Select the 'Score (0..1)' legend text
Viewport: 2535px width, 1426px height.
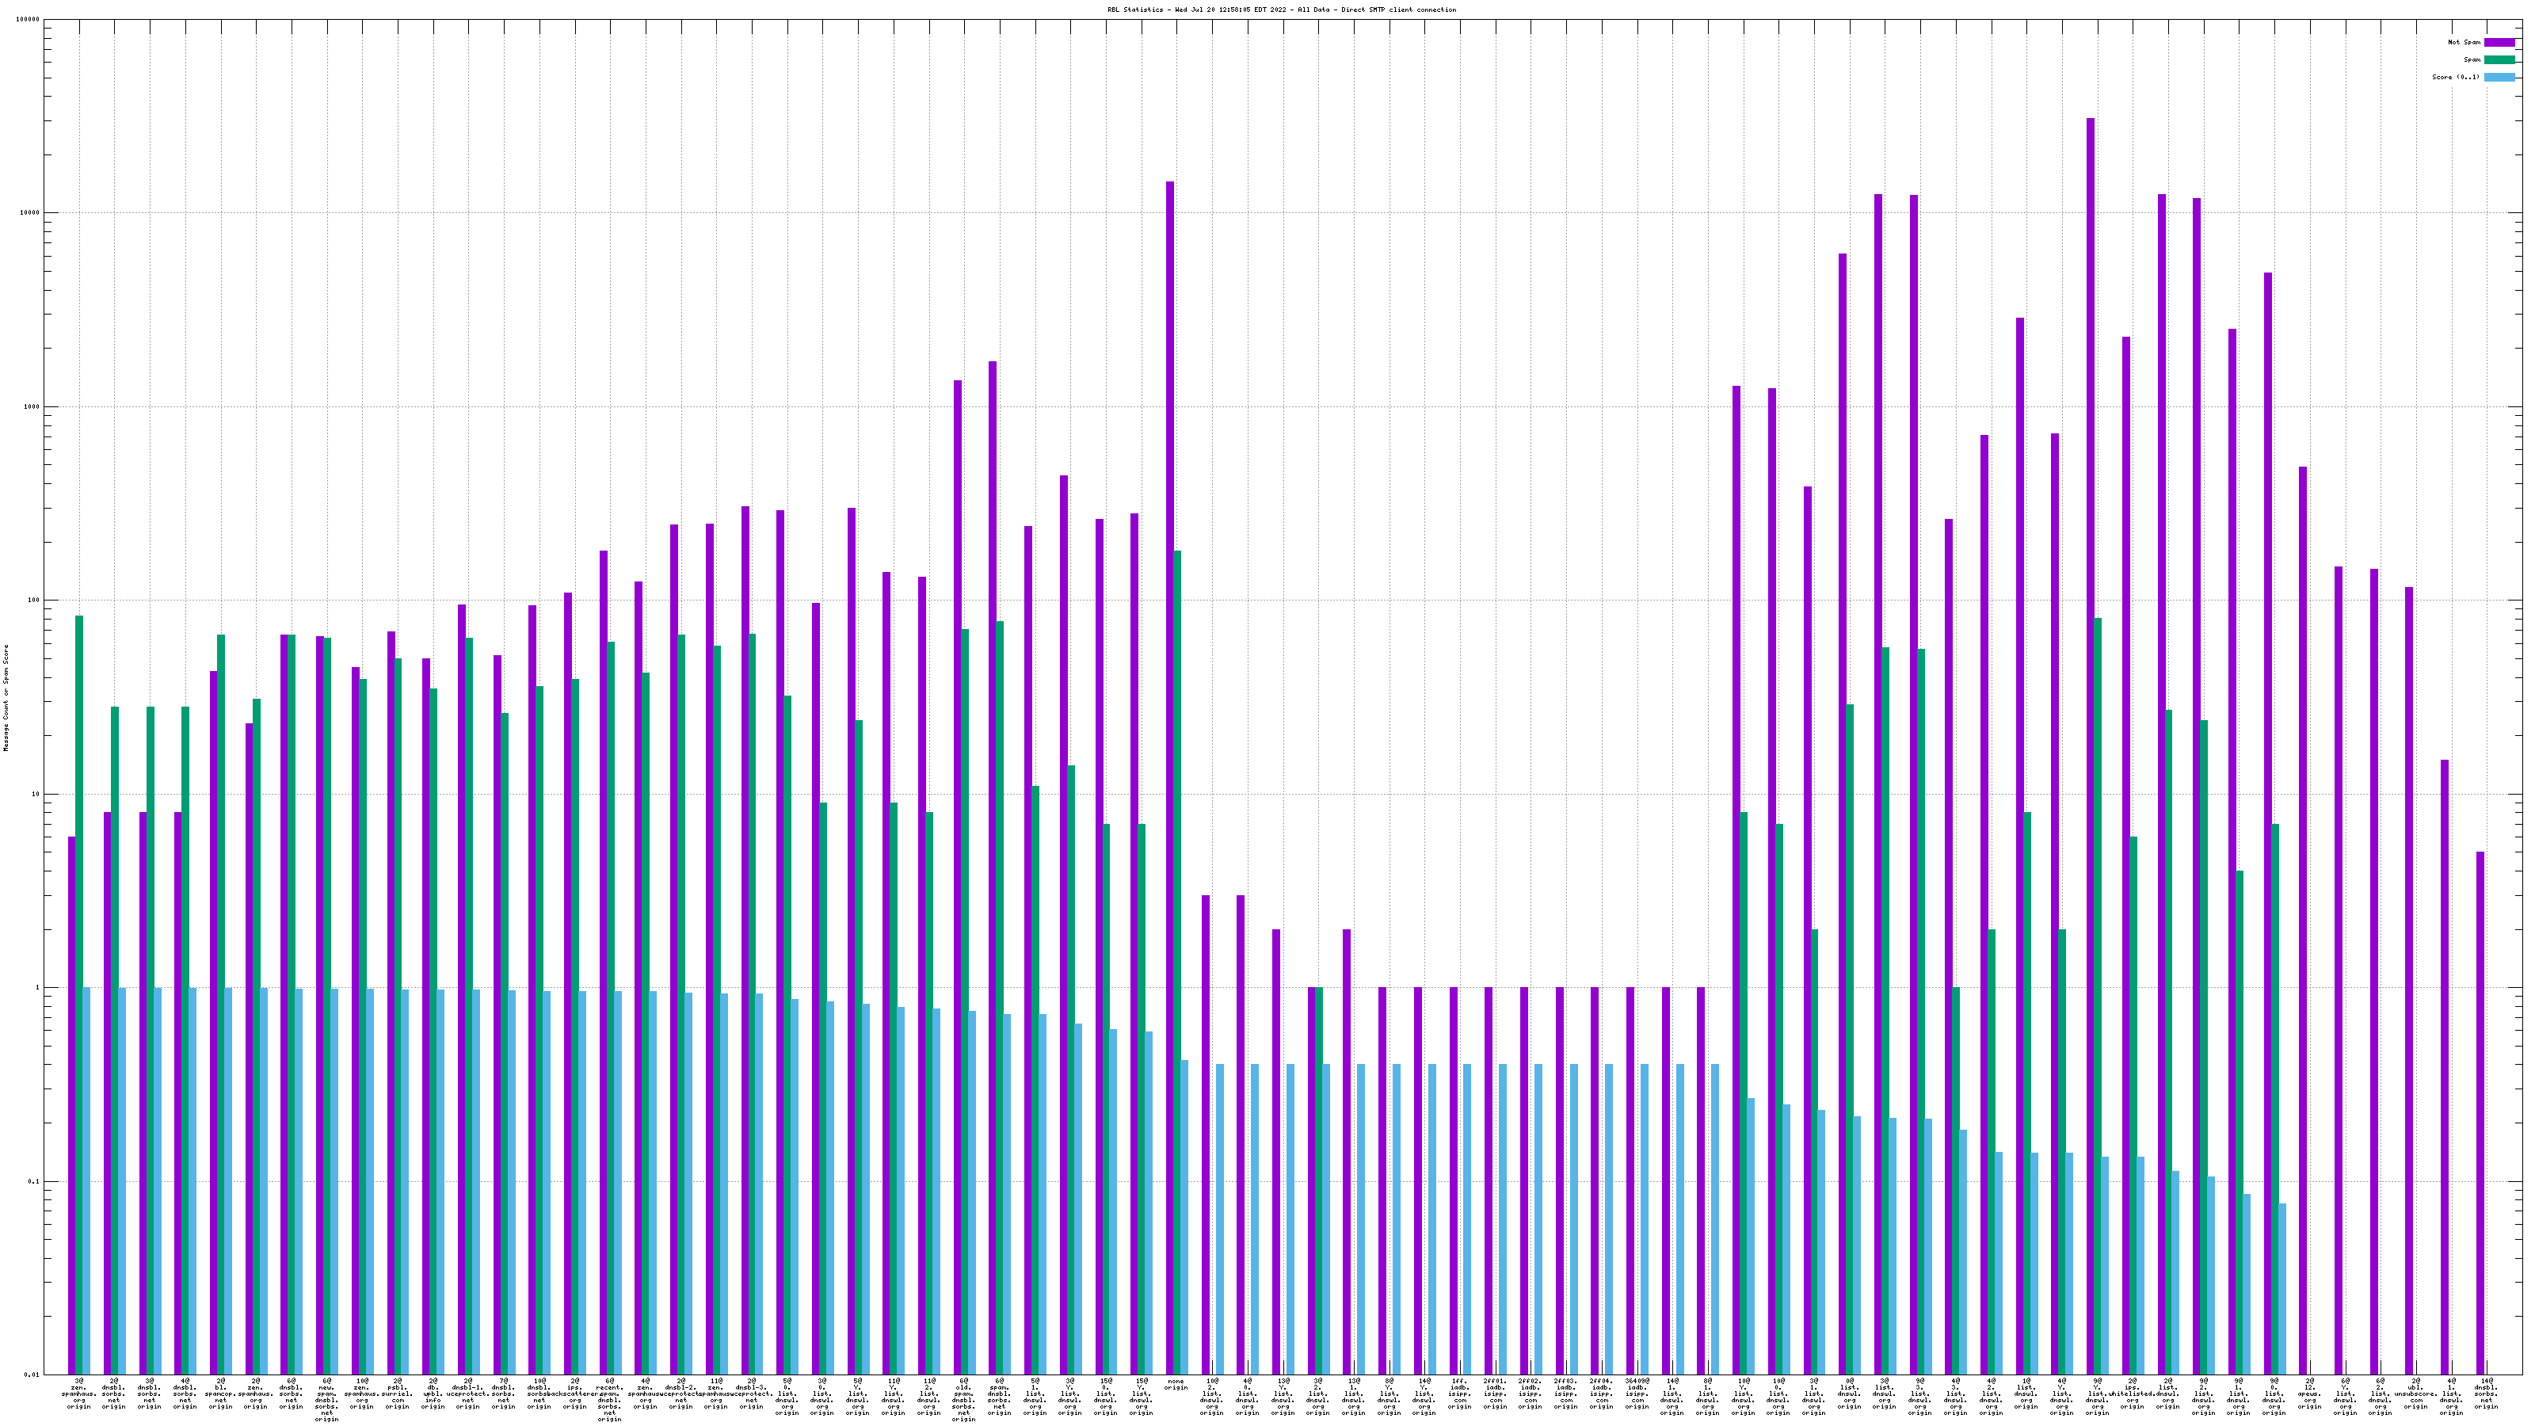[2455, 77]
